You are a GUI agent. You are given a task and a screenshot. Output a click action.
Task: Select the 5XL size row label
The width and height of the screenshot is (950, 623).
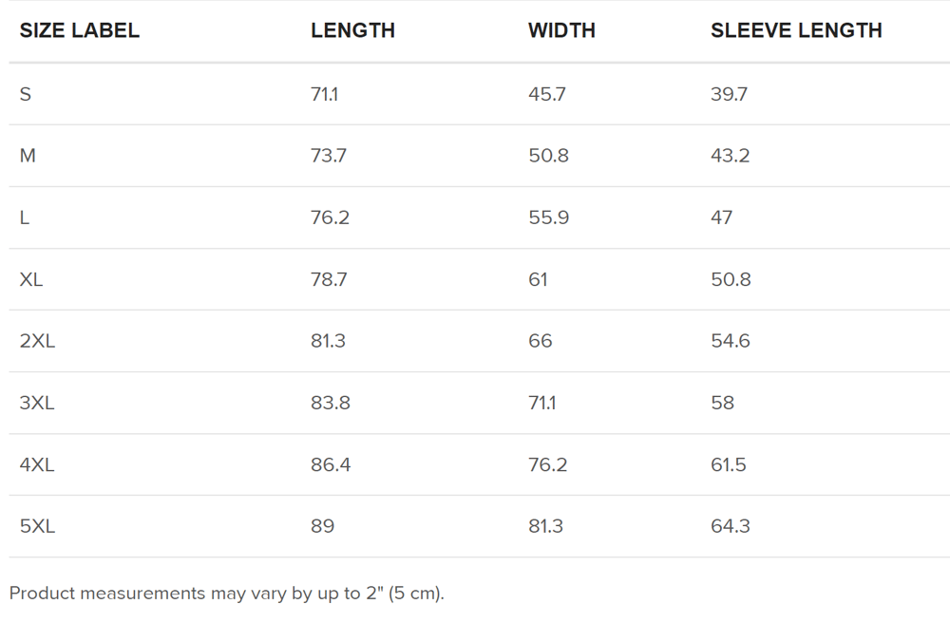point(38,526)
